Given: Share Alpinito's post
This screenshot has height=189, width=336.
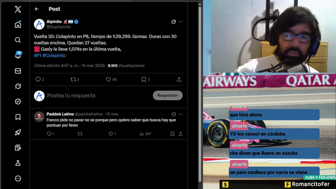Looking at the screenshot, I should tap(179, 79).
